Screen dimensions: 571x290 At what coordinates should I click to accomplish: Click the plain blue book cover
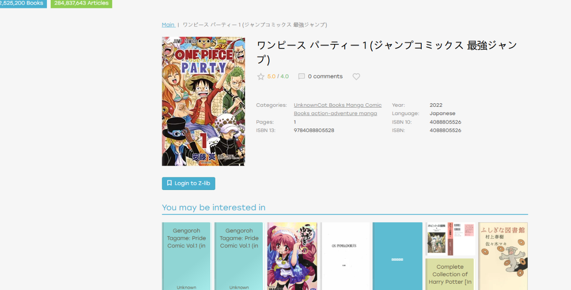point(397,256)
